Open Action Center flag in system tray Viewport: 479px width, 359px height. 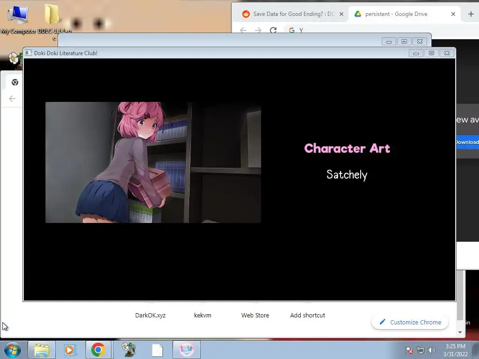click(409, 350)
